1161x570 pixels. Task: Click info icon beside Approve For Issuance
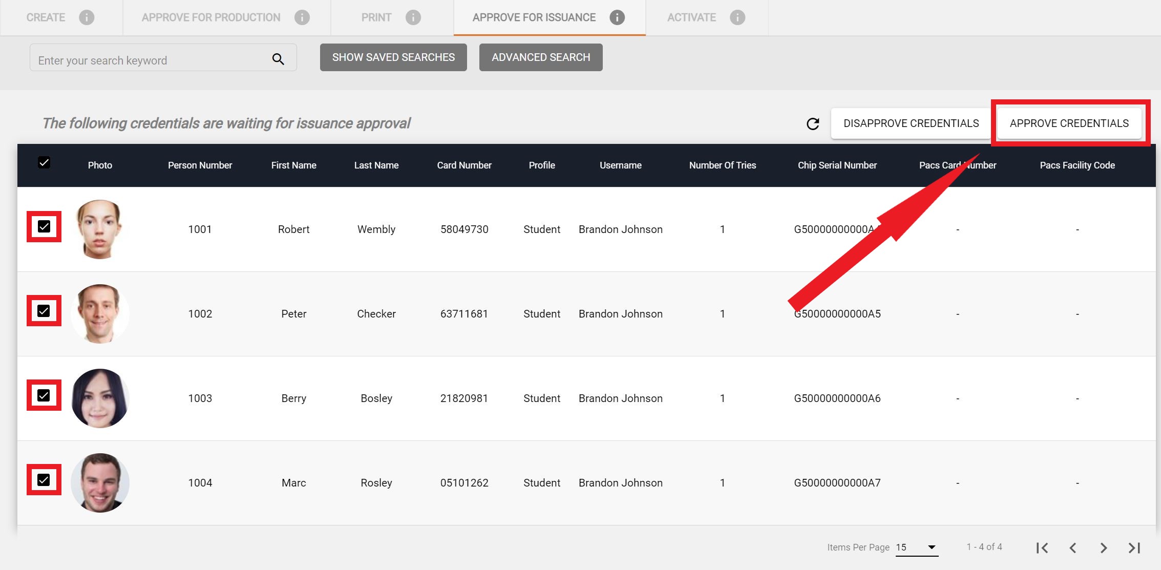[617, 17]
